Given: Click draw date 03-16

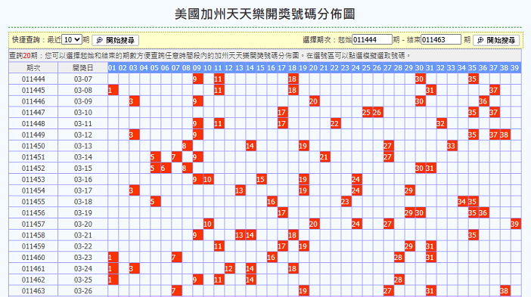Looking at the screenshot, I should pyautogui.click(x=83, y=179).
